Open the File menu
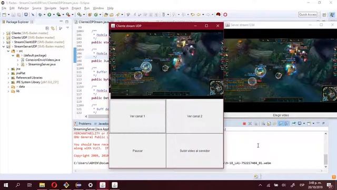 point(4,8)
